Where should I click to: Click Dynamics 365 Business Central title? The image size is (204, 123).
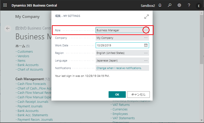(34, 6)
